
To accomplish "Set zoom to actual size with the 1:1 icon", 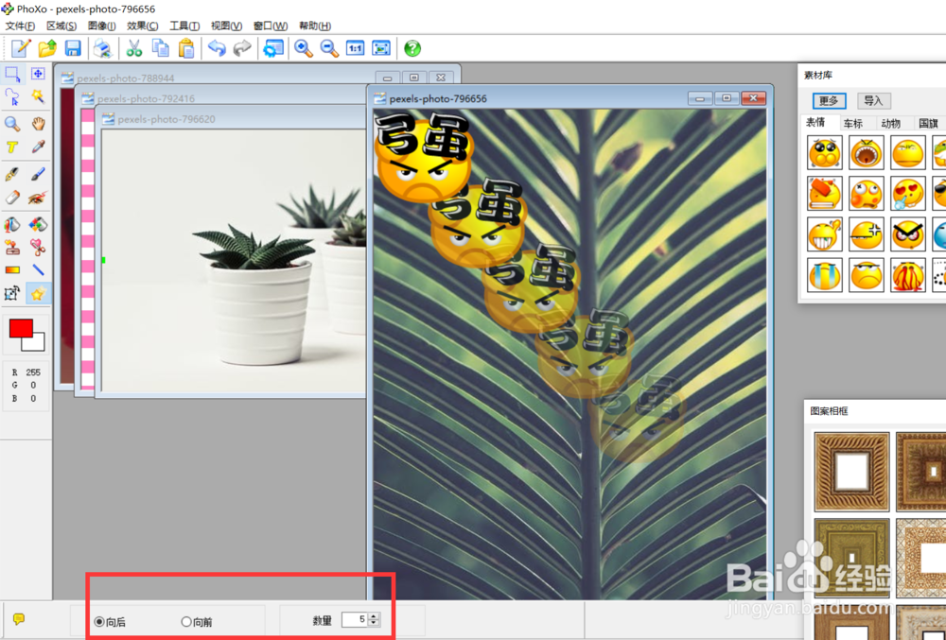I will pyautogui.click(x=356, y=48).
